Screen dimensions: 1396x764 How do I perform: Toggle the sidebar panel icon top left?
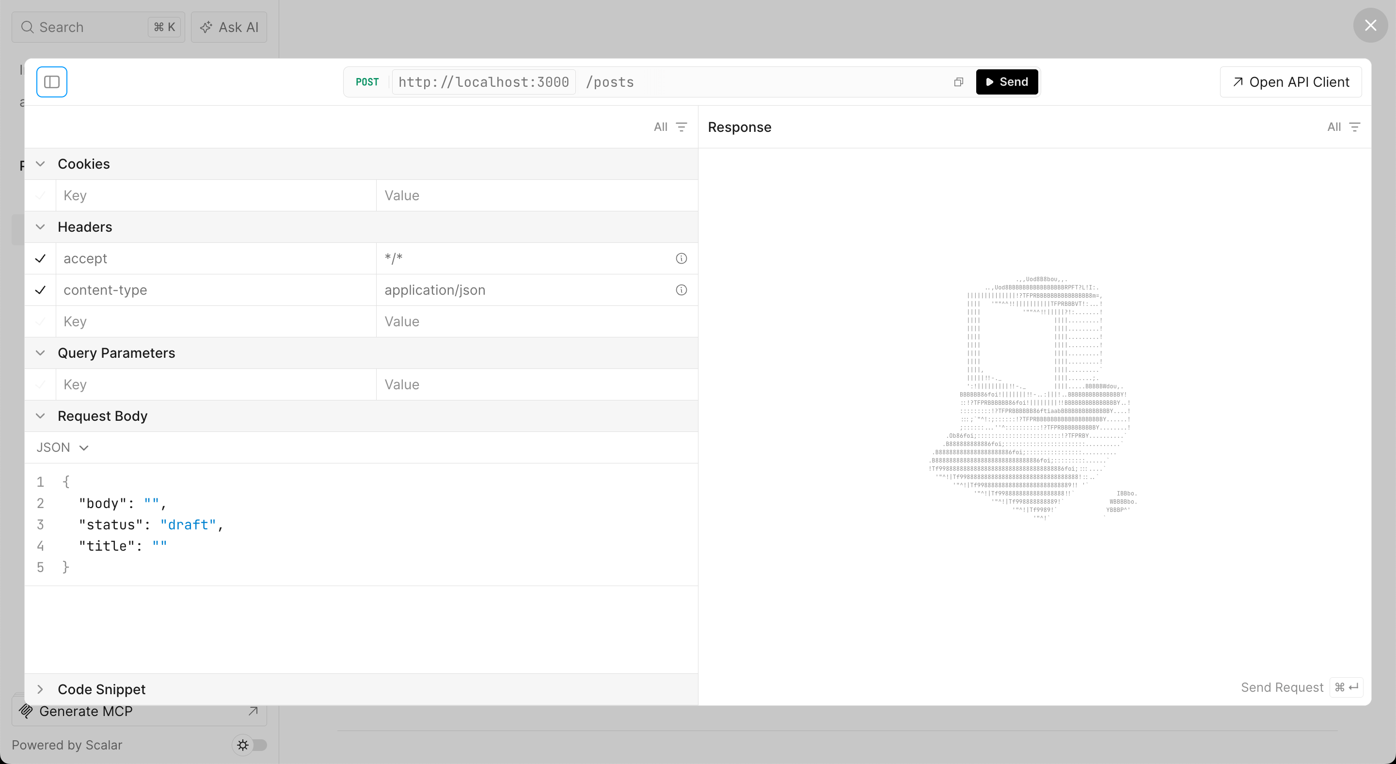click(x=51, y=81)
